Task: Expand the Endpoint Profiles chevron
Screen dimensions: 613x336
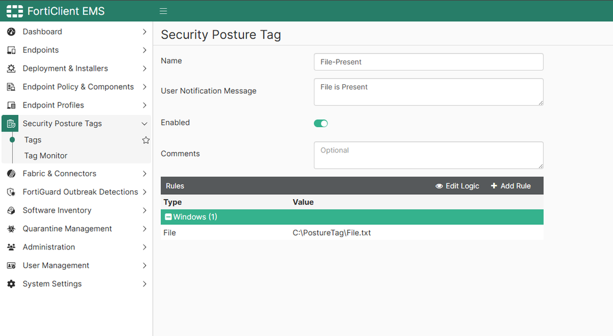Action: (144, 105)
